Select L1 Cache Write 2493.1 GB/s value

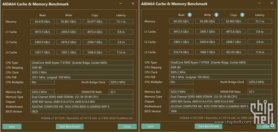(x=207, y=32)
